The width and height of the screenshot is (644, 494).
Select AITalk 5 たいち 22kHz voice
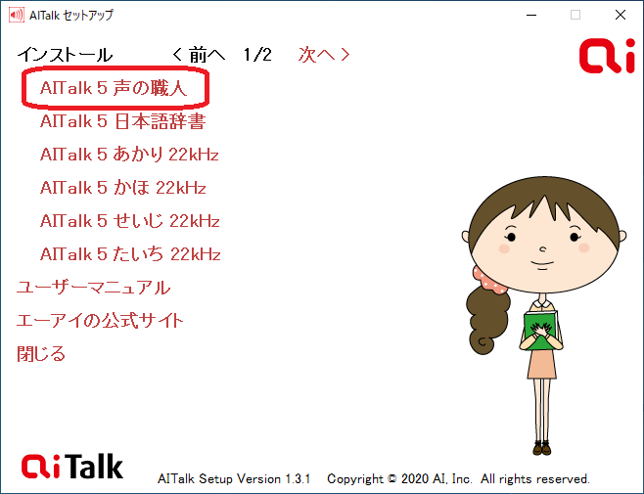130,254
